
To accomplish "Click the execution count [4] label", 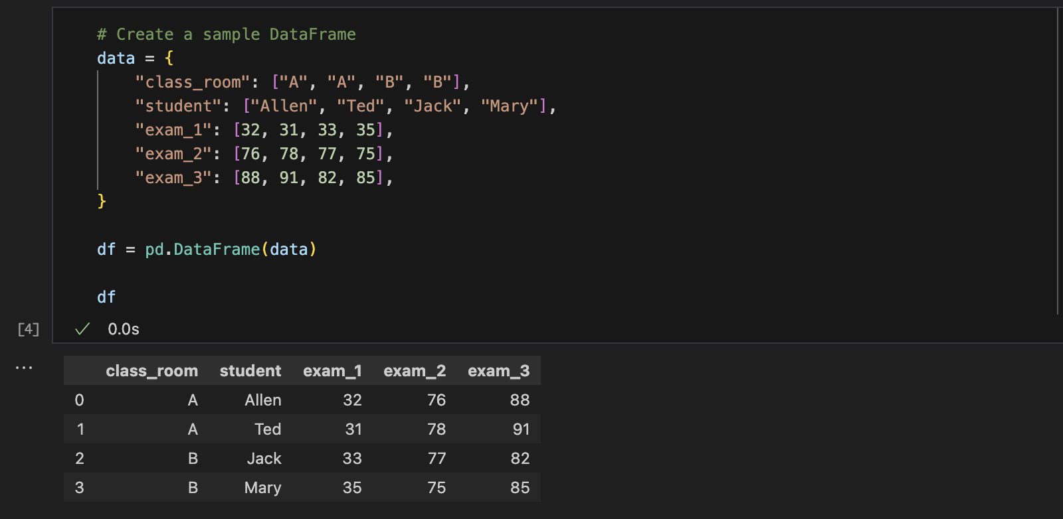I will click(29, 329).
